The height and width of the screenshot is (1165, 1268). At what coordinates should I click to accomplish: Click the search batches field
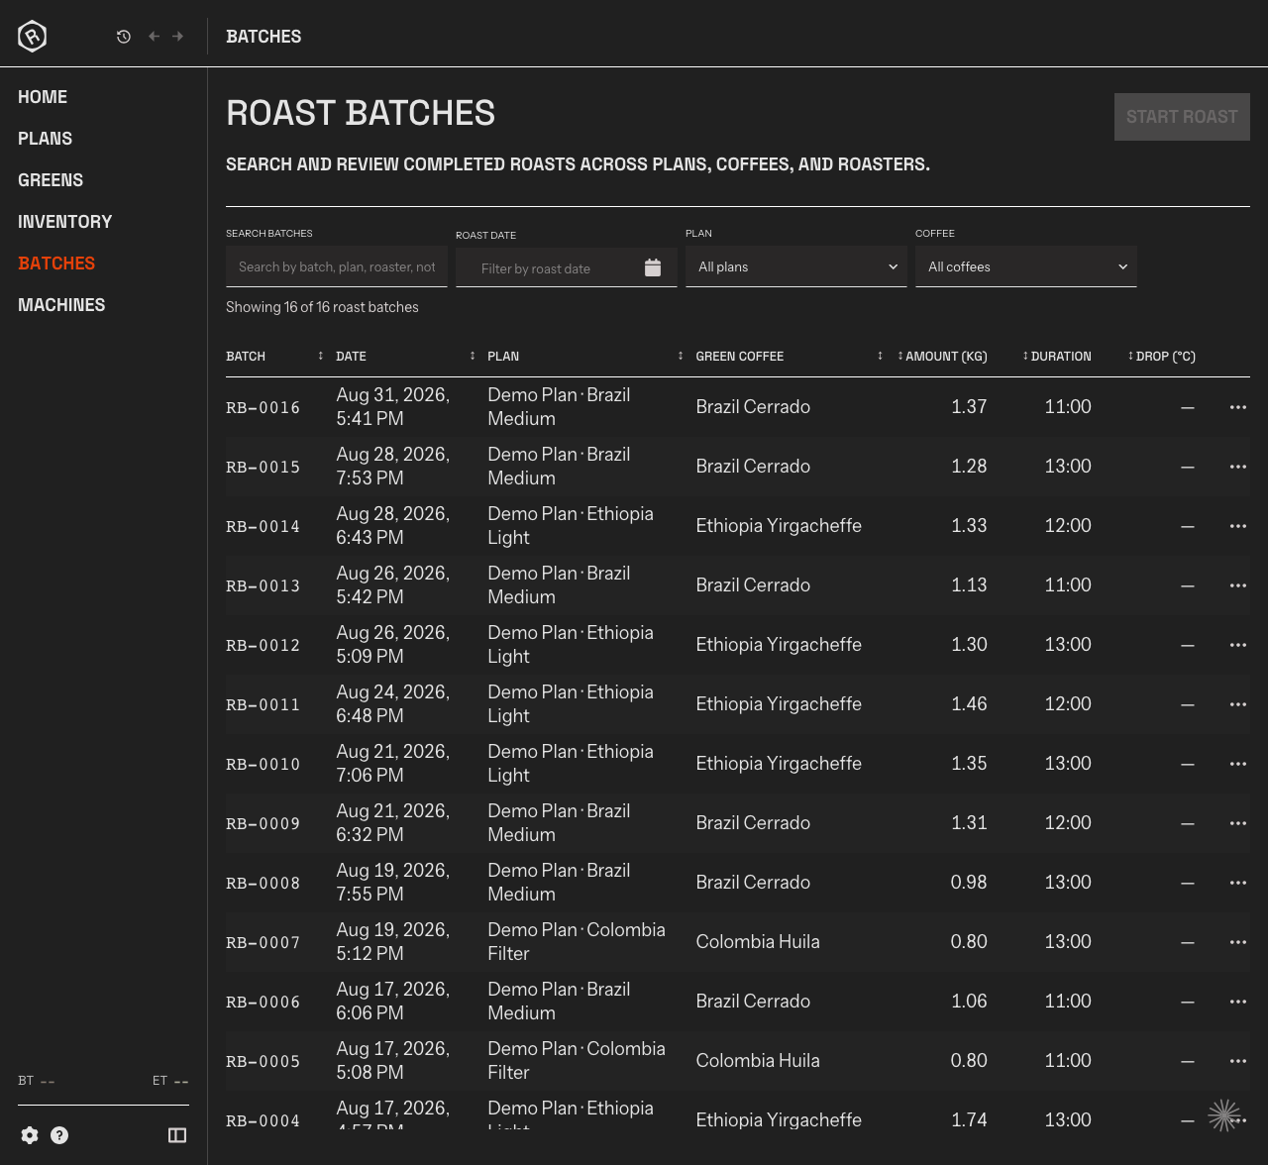pos(337,266)
